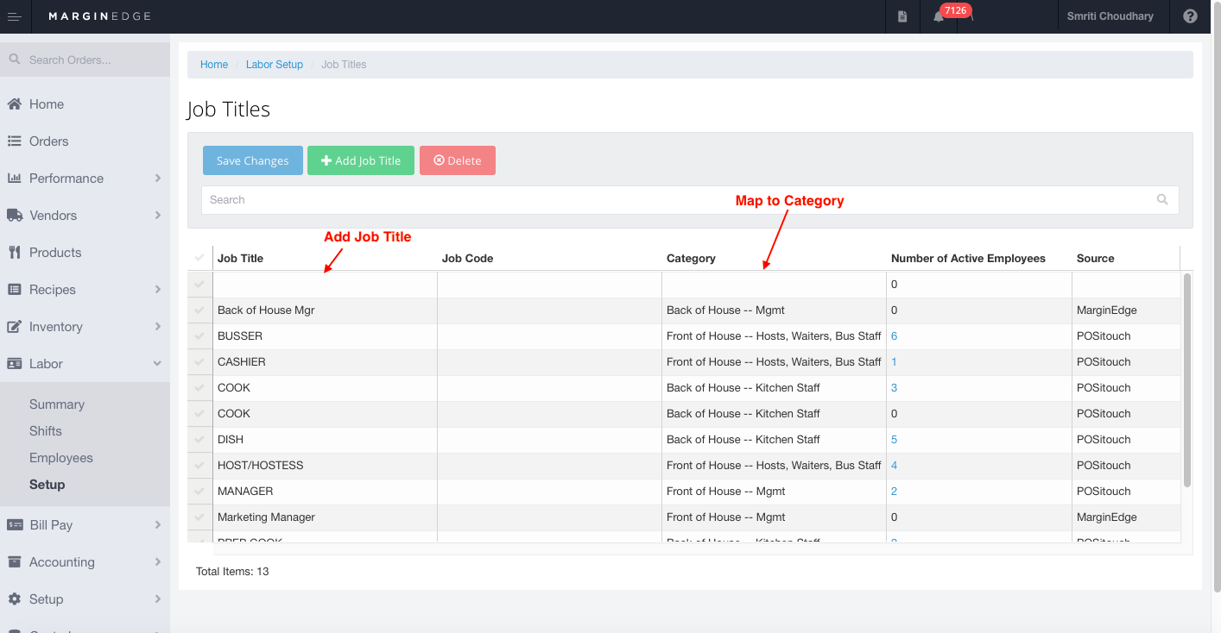
Task: Open the Labor Summary submenu item
Action: point(57,404)
